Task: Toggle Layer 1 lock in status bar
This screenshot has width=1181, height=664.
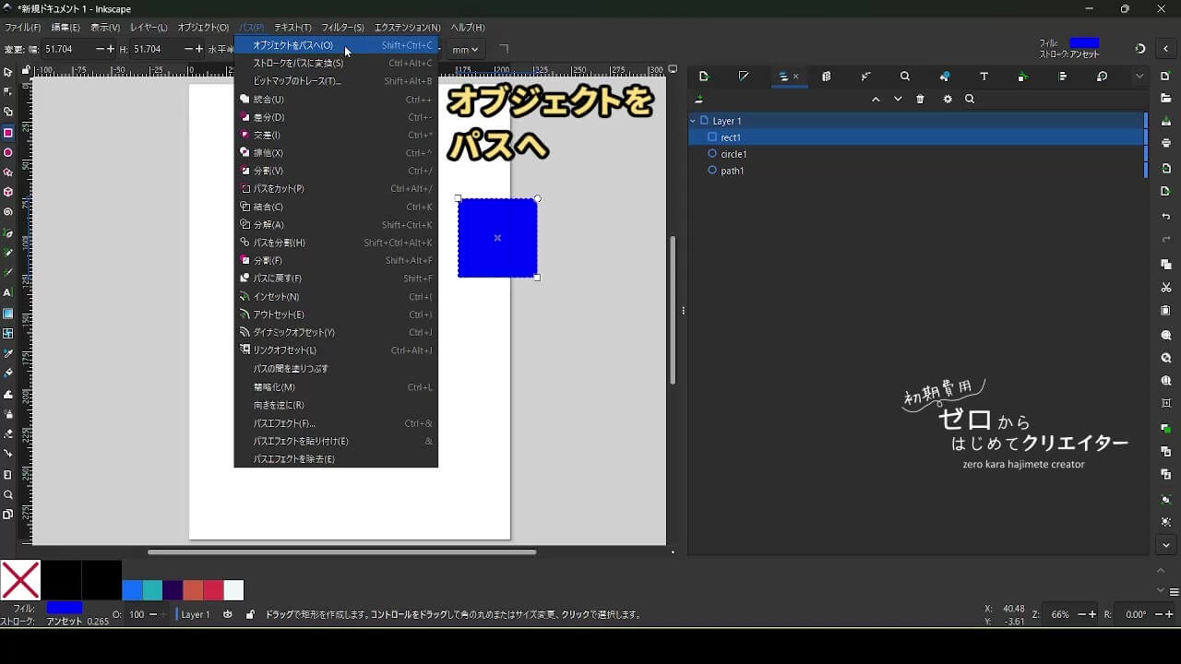Action: (250, 614)
